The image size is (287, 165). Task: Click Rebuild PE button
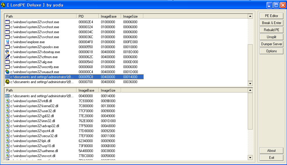click(271, 30)
